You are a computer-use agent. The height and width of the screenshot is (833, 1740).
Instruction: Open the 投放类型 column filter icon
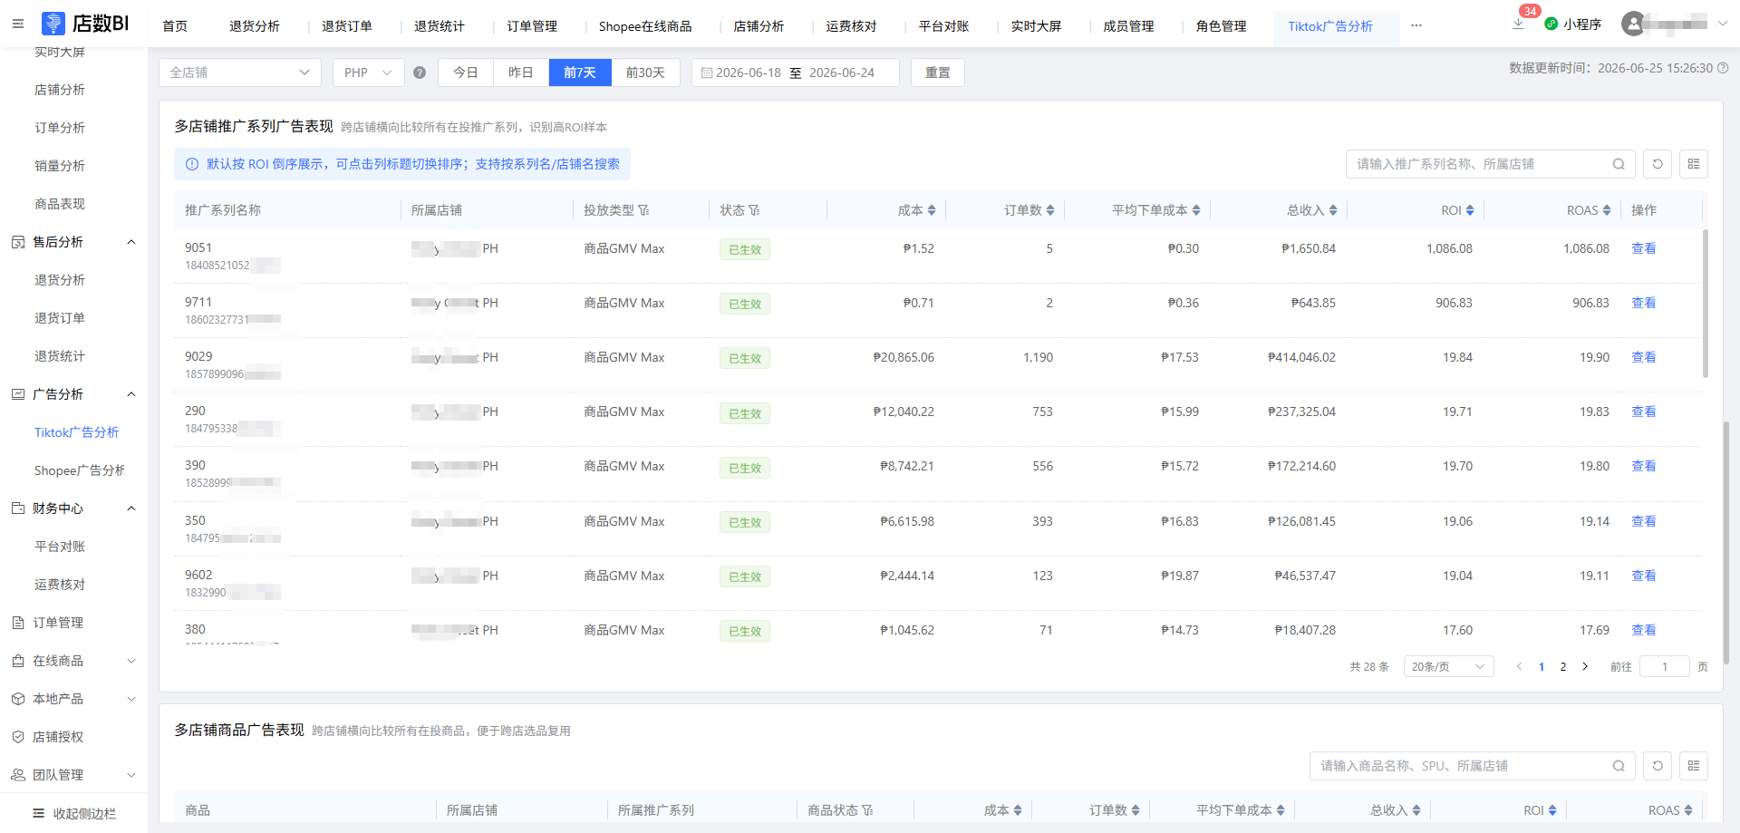click(x=643, y=210)
